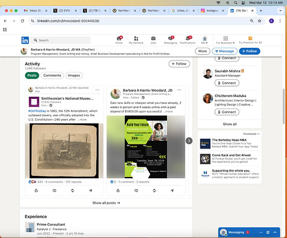The height and width of the screenshot is (238, 287).
Task: Click the More button in profile bar
Action: click(202, 51)
